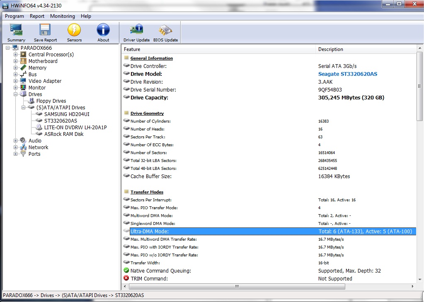The height and width of the screenshot is (302, 424).
Task: Click the horizontal scrollbar thumb
Action: pos(237,286)
